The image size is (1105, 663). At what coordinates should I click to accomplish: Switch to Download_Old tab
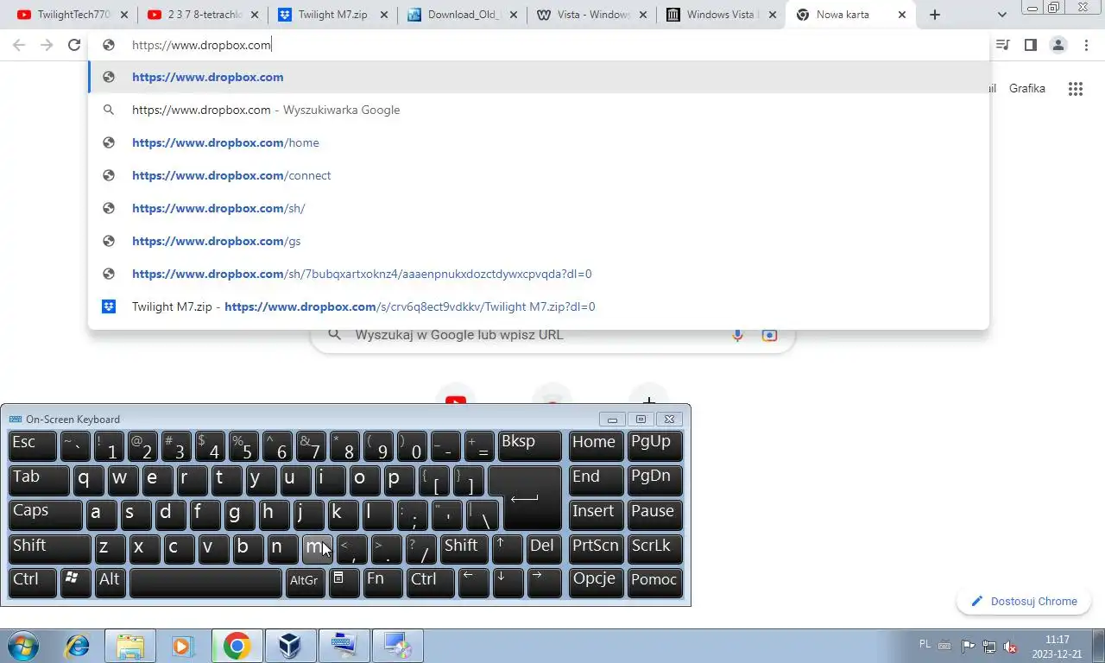click(x=462, y=15)
